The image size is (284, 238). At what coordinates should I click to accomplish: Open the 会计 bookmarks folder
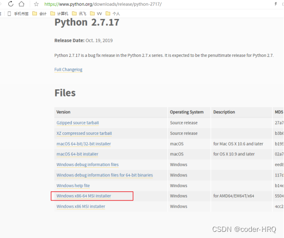point(39,14)
